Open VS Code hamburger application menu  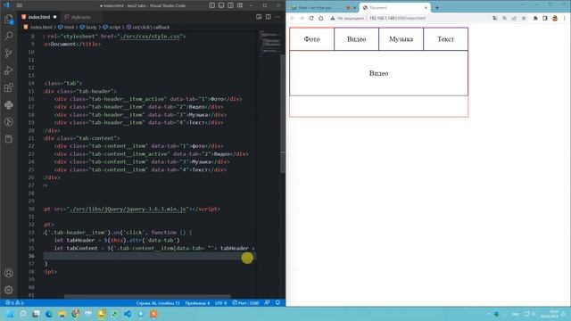tap(20, 5)
